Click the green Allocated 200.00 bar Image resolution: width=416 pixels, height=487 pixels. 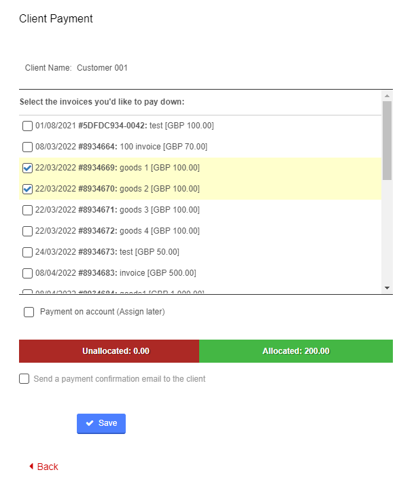(296, 351)
